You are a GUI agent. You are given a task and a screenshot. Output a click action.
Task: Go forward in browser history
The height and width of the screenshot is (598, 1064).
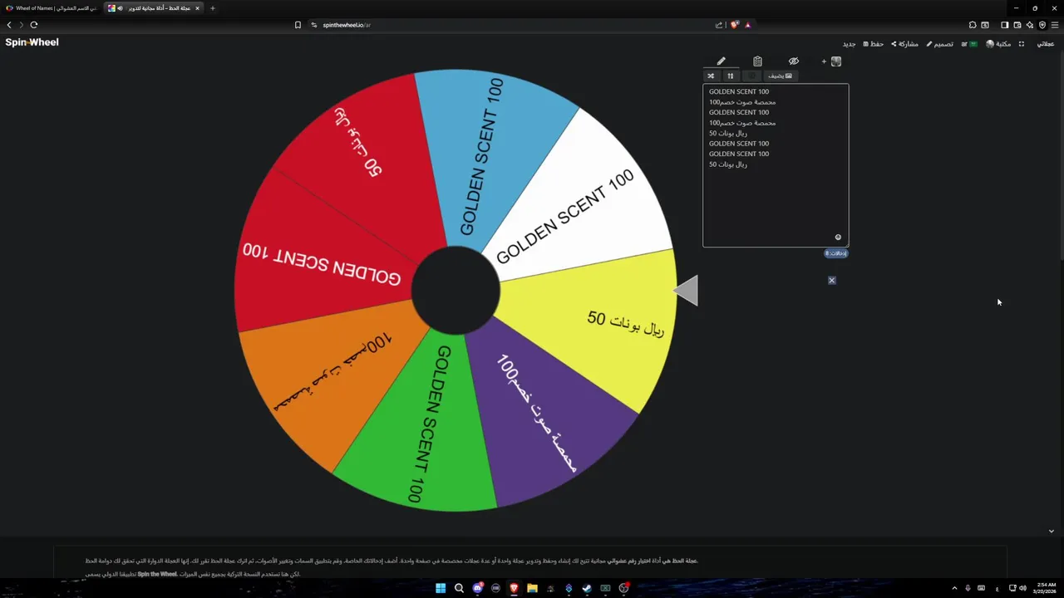point(22,25)
